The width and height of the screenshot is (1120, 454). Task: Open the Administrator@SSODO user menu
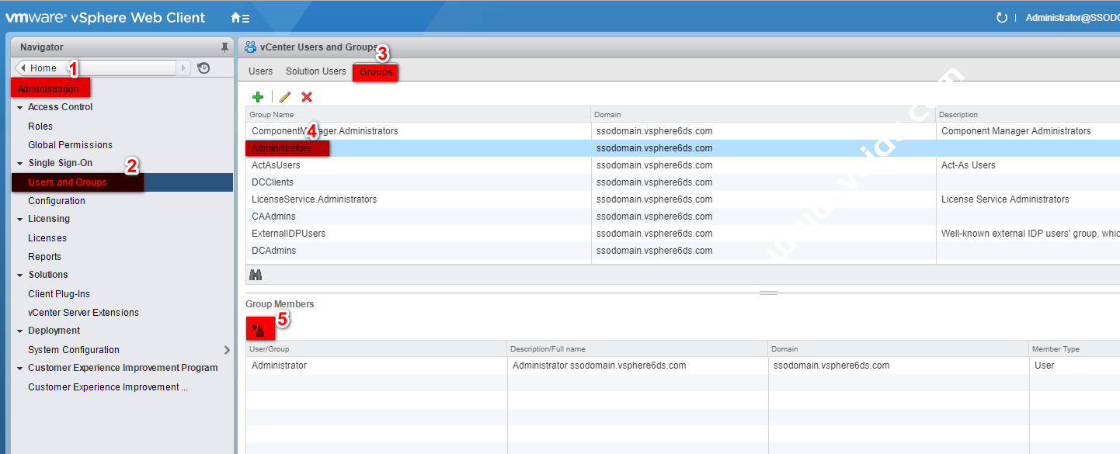[x=1072, y=18]
